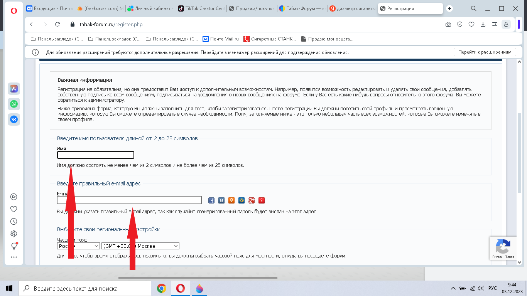Open the Почта Mail.ru bookmark
Image resolution: width=527 pixels, height=296 pixels.
click(x=221, y=39)
